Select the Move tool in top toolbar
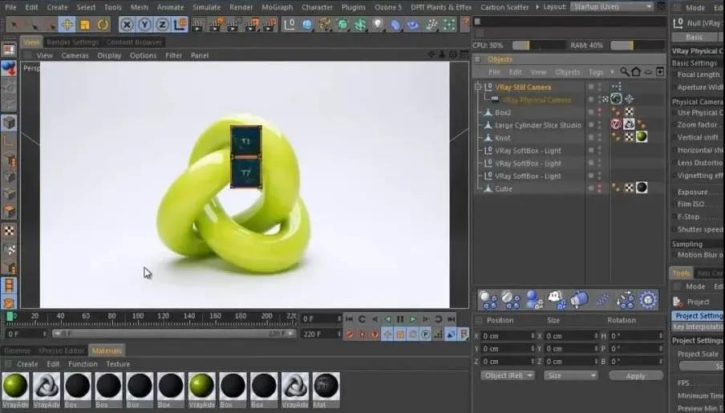The image size is (725, 413). tap(67, 24)
